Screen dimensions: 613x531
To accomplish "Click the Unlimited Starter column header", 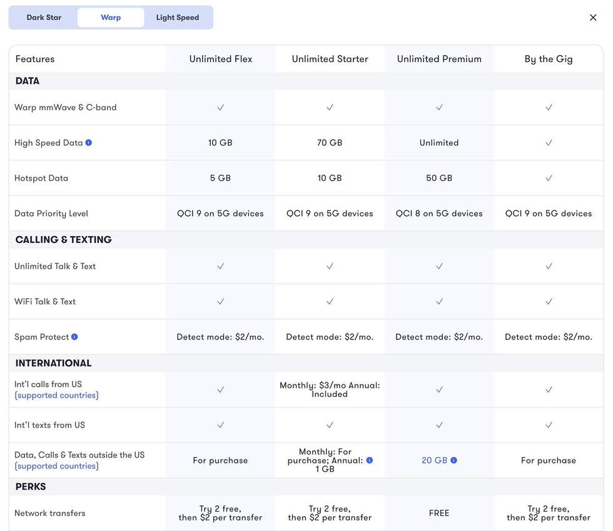I will (x=330, y=59).
